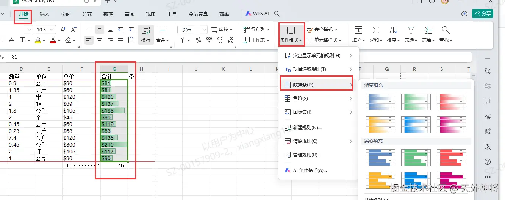Select cell showing $210
The image size is (505, 200).
(x=114, y=145)
